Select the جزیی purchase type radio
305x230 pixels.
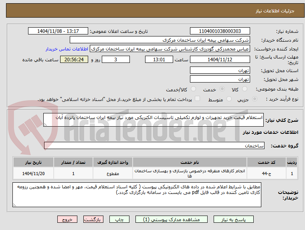coord(255,99)
